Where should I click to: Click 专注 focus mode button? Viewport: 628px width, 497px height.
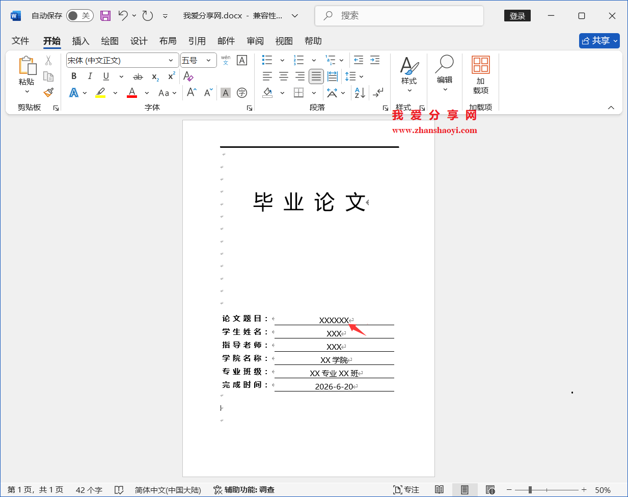tap(406, 490)
